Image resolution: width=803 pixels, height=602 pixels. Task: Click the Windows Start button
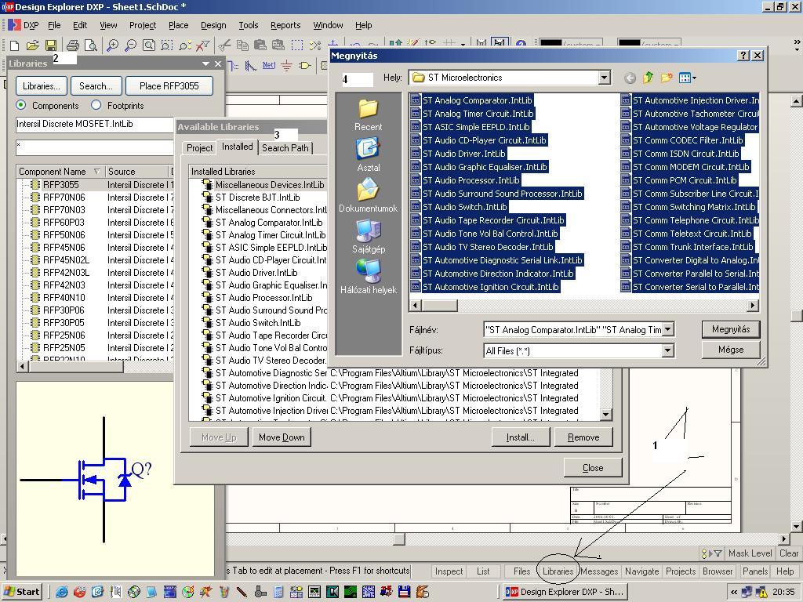[21, 592]
